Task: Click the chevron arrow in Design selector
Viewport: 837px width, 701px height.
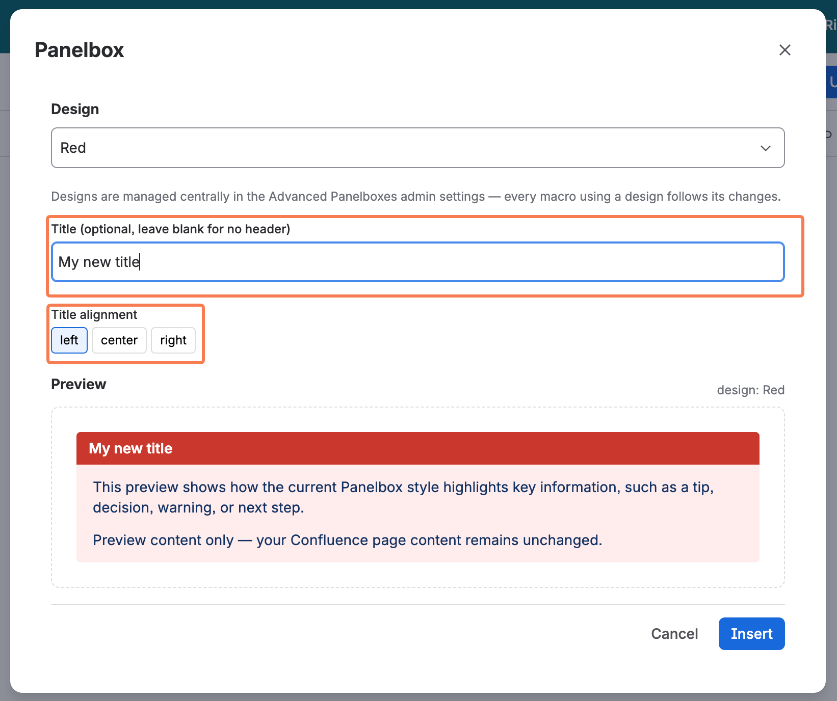Action: (x=765, y=148)
